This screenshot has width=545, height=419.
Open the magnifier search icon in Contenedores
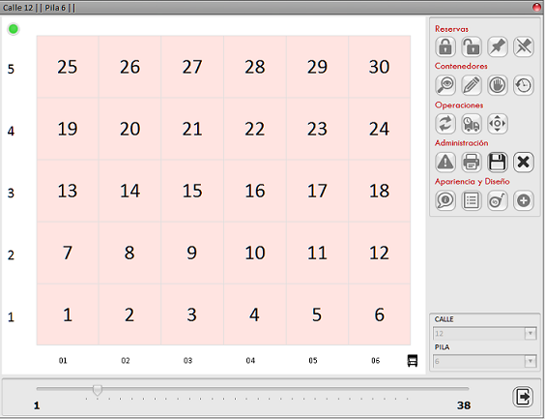coord(445,85)
